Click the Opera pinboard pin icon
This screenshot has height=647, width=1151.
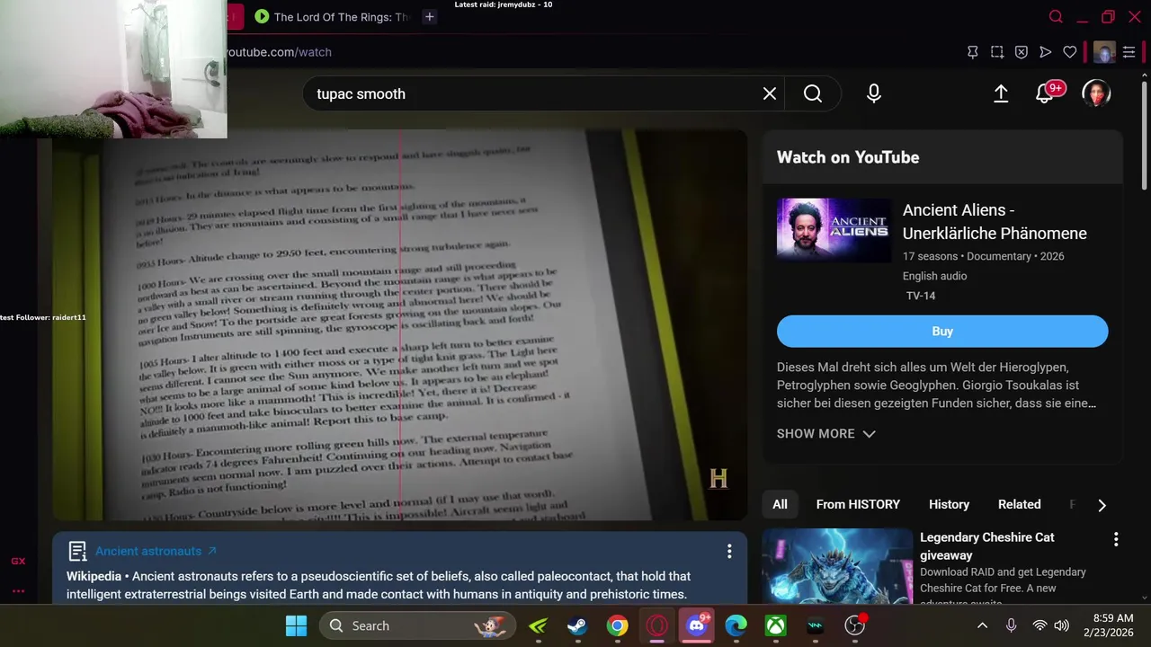click(x=972, y=52)
